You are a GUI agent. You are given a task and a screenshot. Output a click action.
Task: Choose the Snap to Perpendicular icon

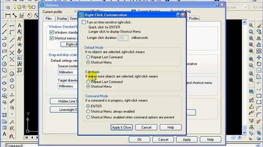click(x=12, y=95)
